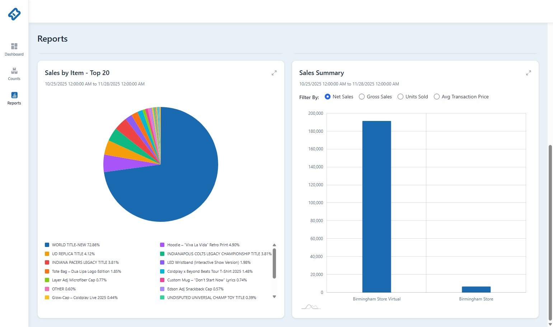The image size is (553, 327).
Task: Click the Hoodie Viva La Vida purple swatch
Action: pyautogui.click(x=162, y=245)
